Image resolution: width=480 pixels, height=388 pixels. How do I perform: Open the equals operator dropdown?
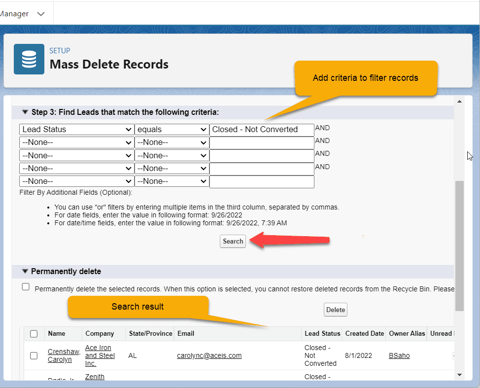[x=171, y=129]
